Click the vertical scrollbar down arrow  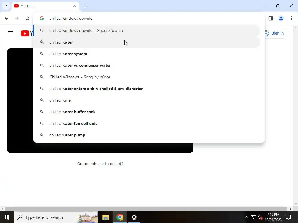click(x=295, y=204)
